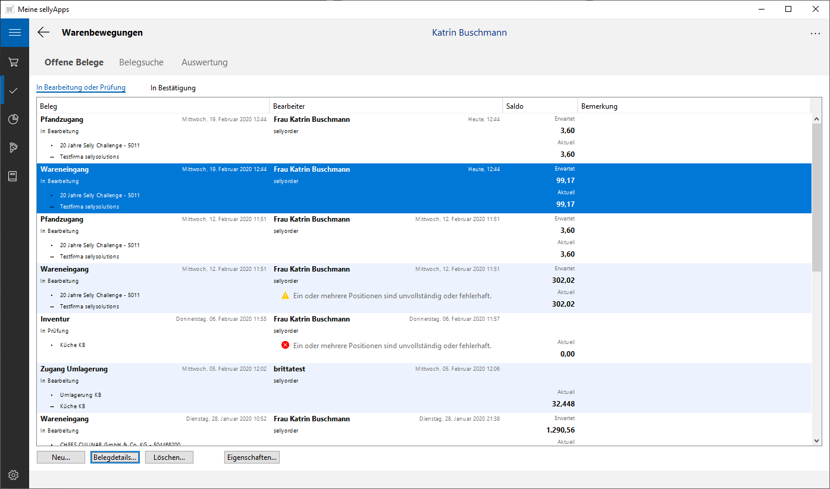Click the yellow warning triangle on Wareneingang
This screenshot has width=830, height=489.
coord(286,295)
